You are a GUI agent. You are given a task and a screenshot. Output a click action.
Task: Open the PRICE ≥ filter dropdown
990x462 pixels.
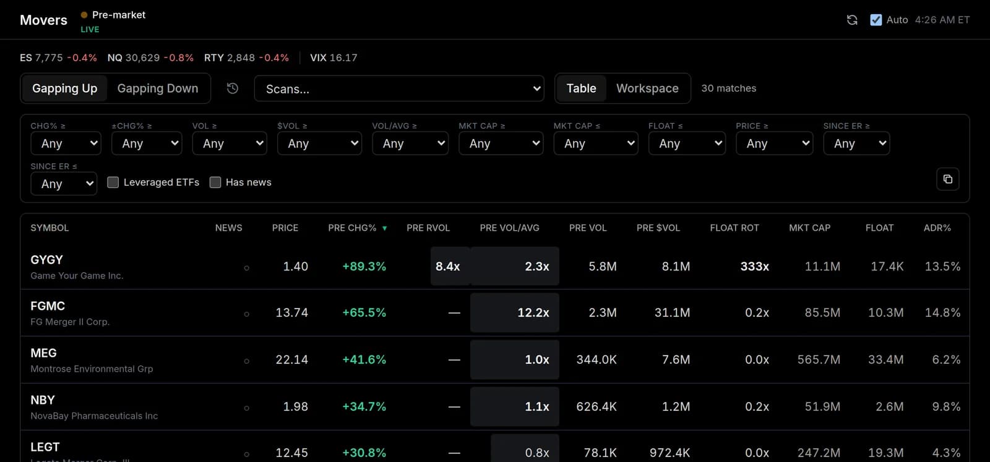[774, 143]
